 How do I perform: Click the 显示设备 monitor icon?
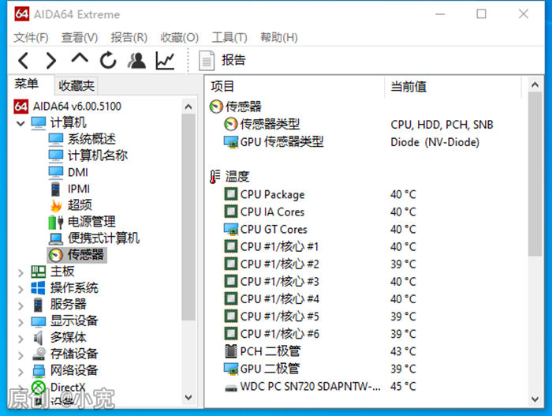[38, 321]
